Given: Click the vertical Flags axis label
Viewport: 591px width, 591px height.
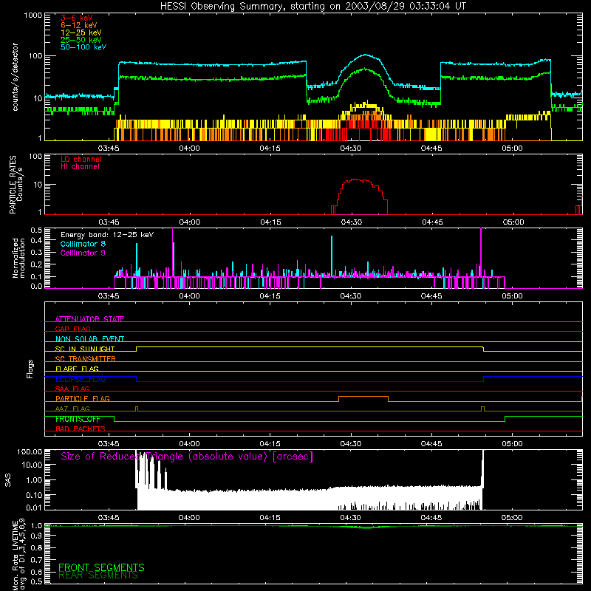Looking at the screenshot, I should (30, 369).
